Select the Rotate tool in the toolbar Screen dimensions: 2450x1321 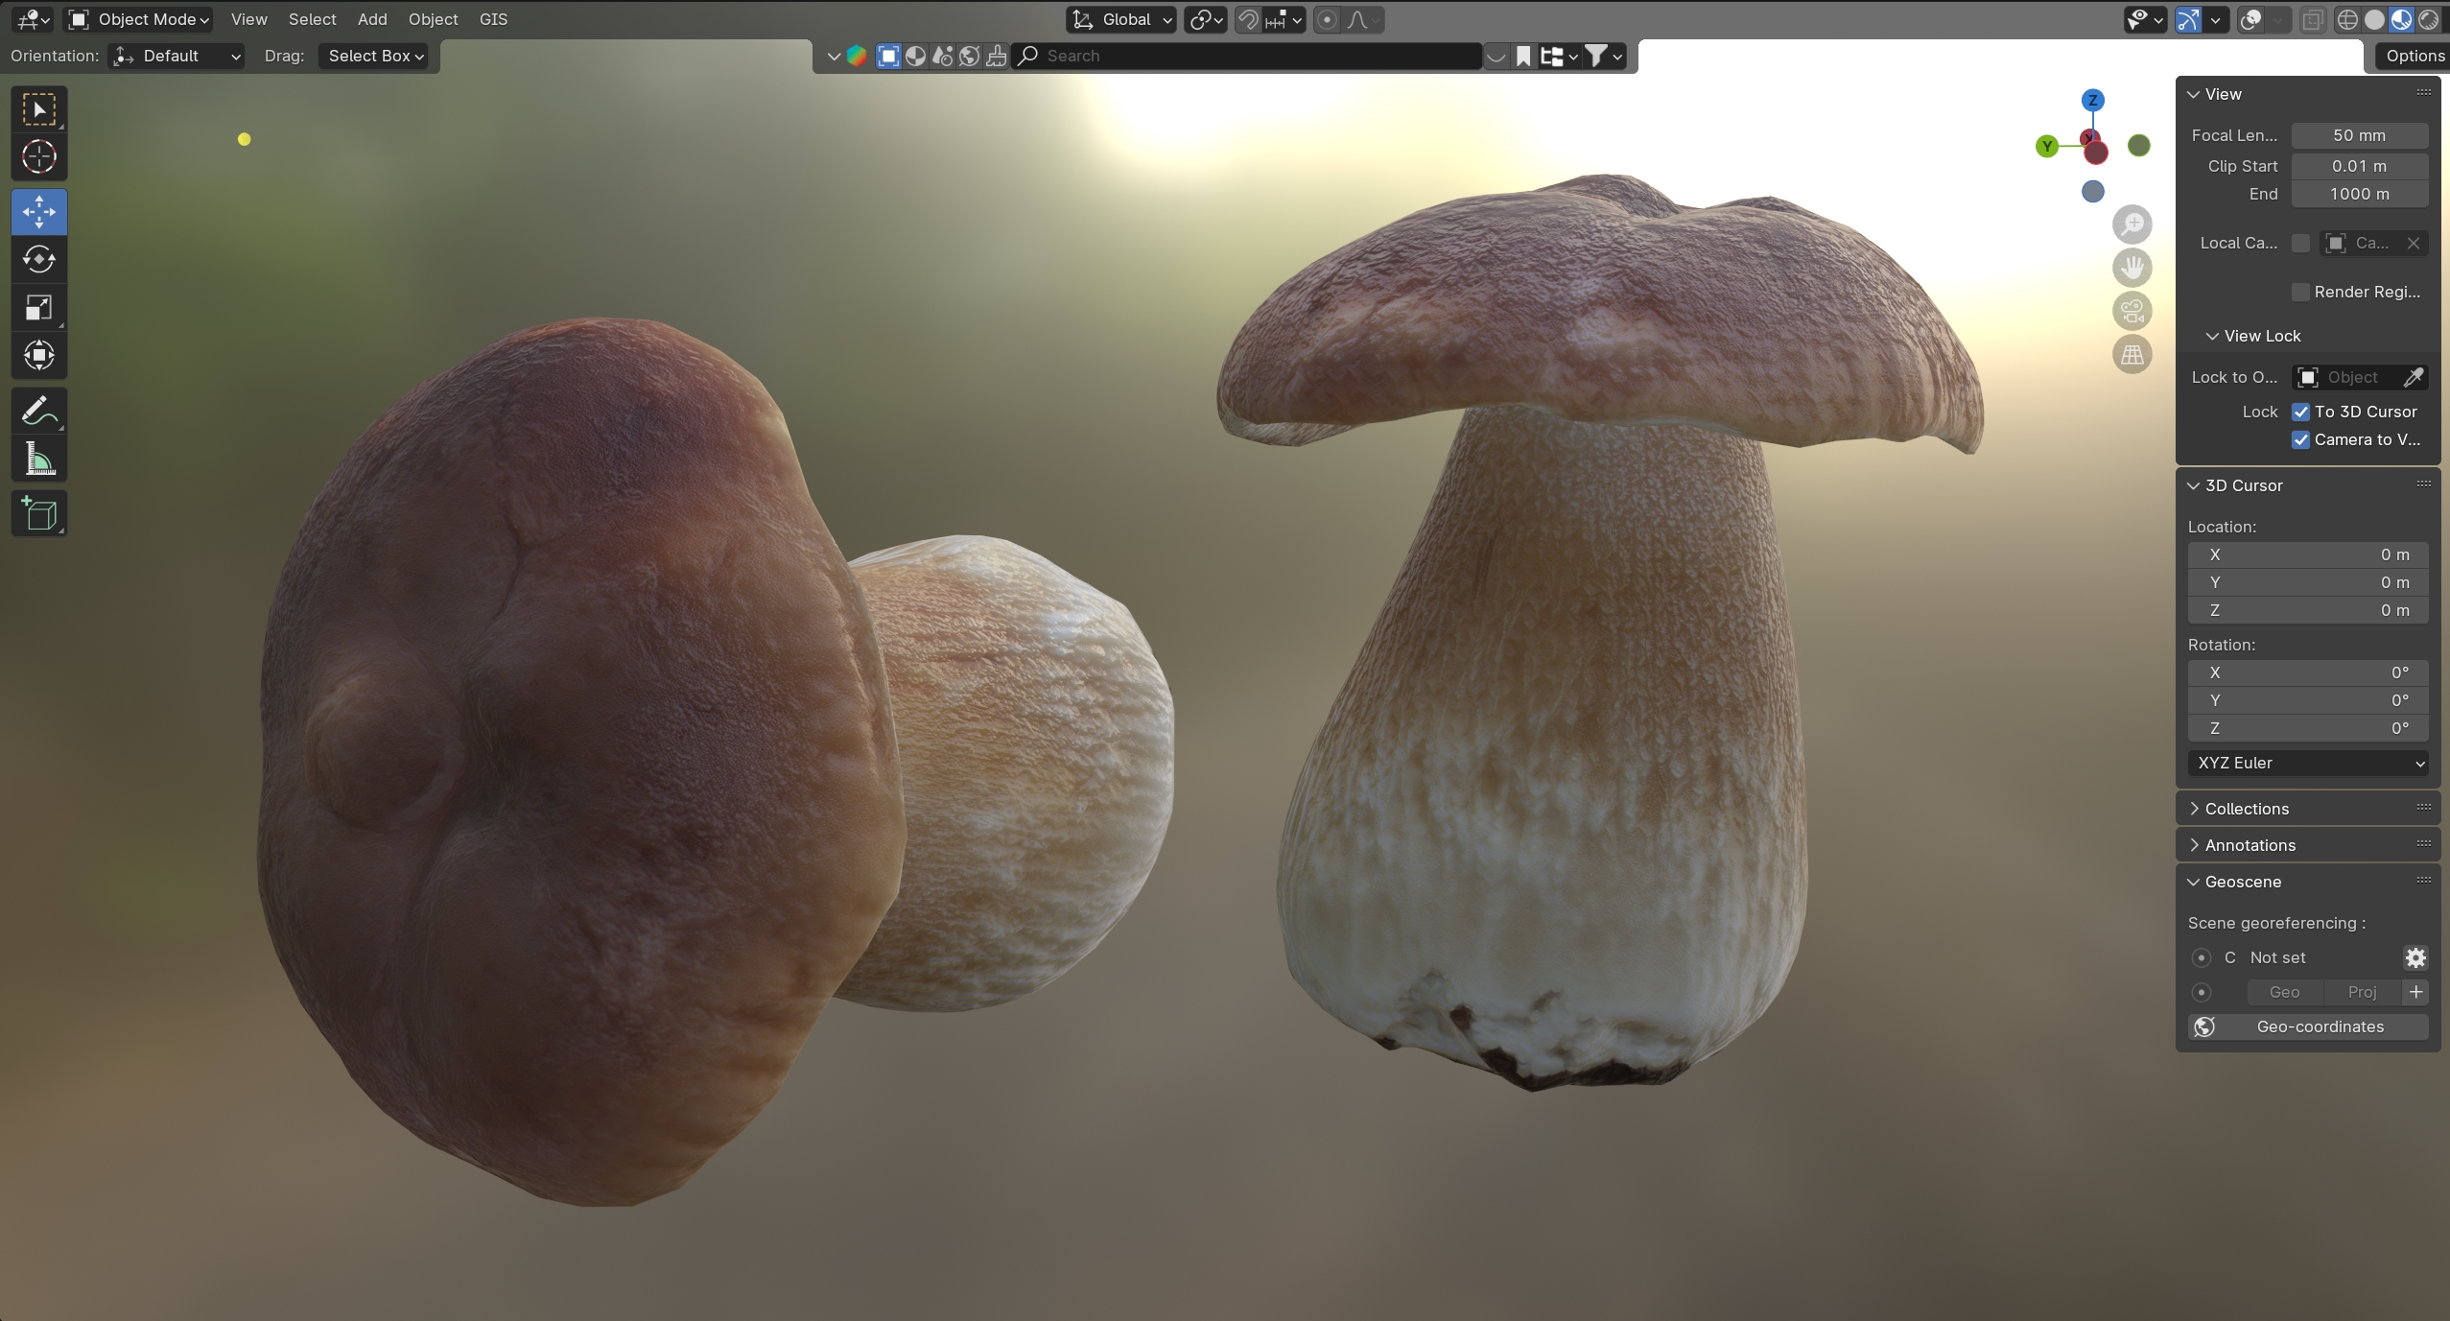[x=38, y=259]
